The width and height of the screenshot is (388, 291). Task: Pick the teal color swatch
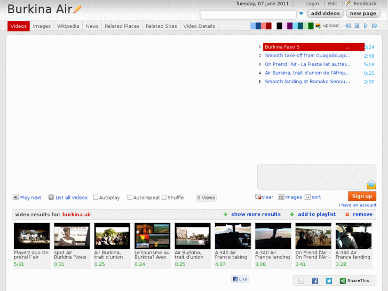tap(300, 26)
